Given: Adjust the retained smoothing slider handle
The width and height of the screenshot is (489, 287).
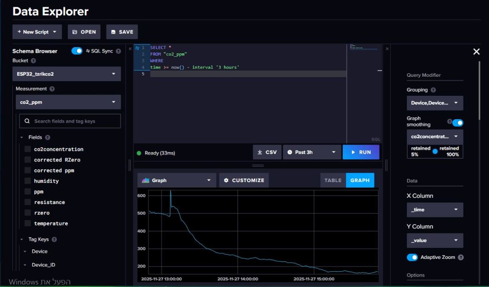Looking at the screenshot, I should tap(435, 152).
